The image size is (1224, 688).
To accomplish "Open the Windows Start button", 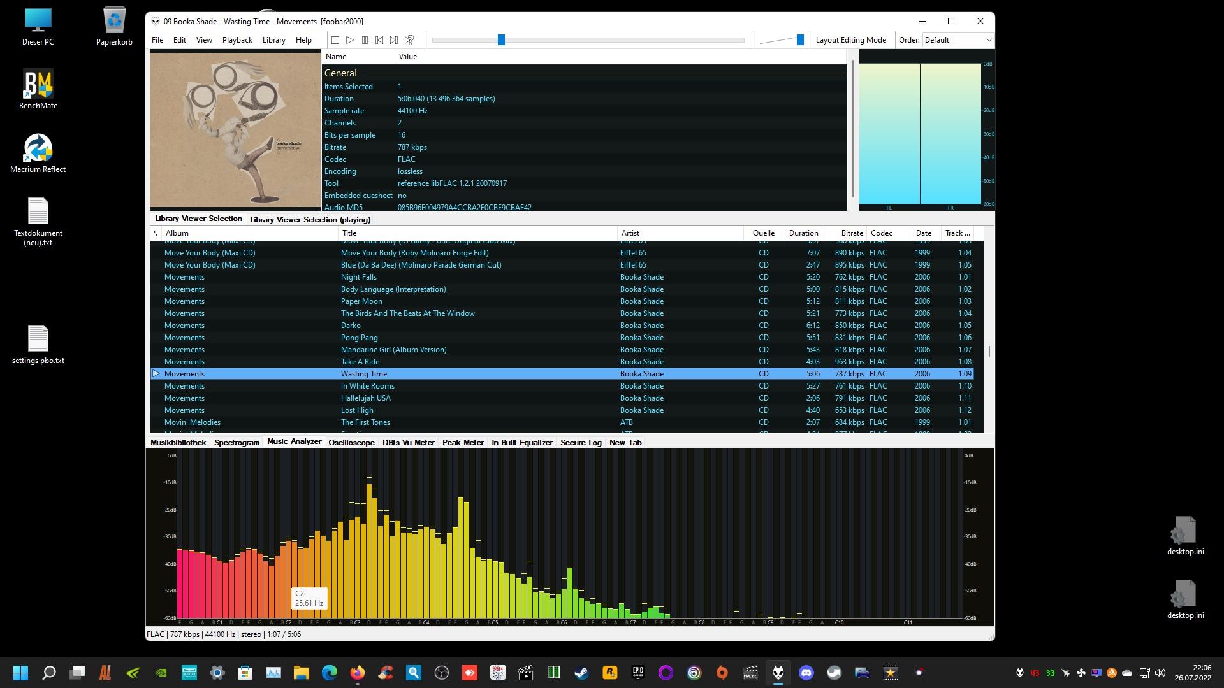I will point(20,673).
